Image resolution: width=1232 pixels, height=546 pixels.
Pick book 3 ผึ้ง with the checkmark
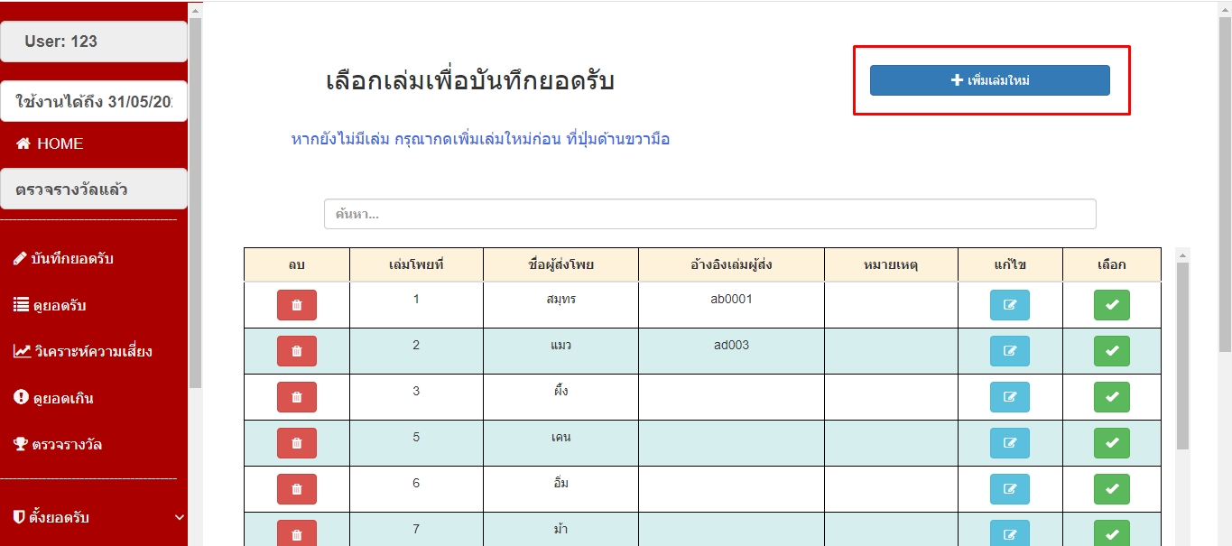click(x=1111, y=397)
